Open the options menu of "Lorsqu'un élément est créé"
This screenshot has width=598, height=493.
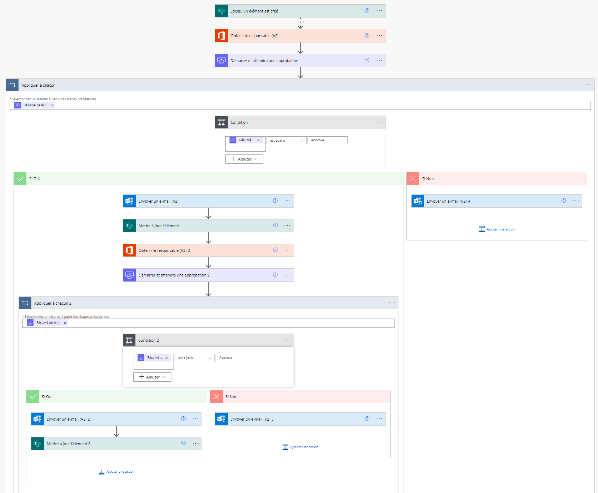(379, 11)
